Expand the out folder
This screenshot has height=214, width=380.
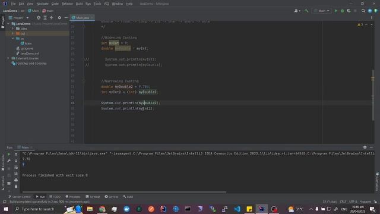pyautogui.click(x=13, y=33)
